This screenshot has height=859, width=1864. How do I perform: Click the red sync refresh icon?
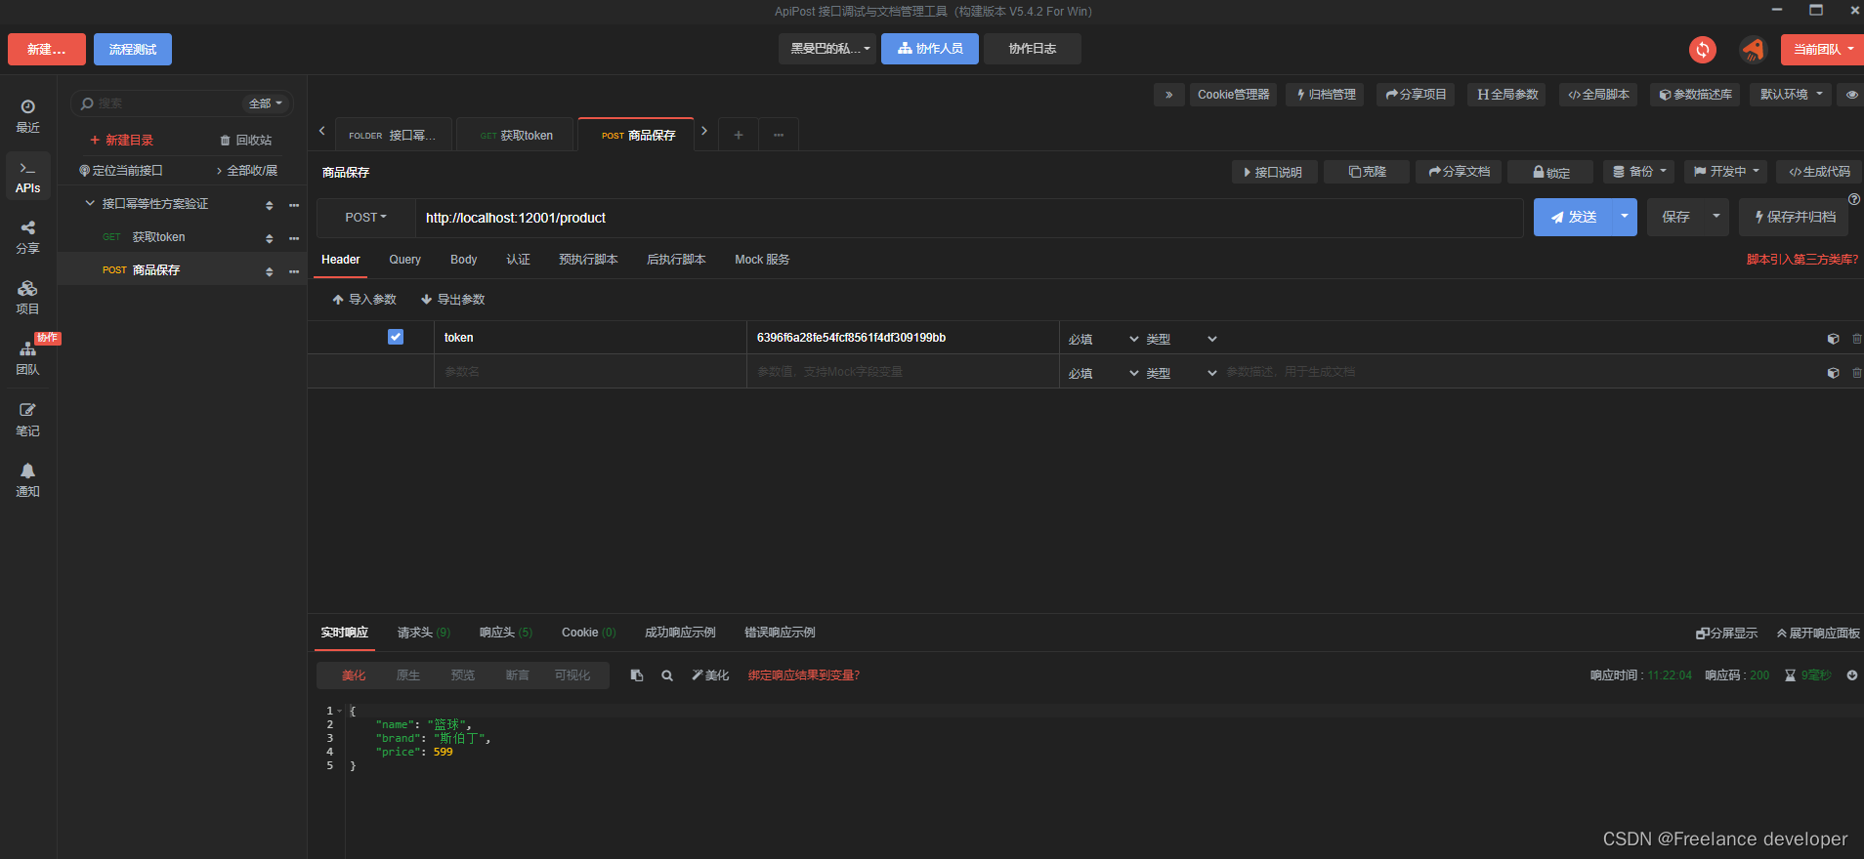tap(1703, 49)
